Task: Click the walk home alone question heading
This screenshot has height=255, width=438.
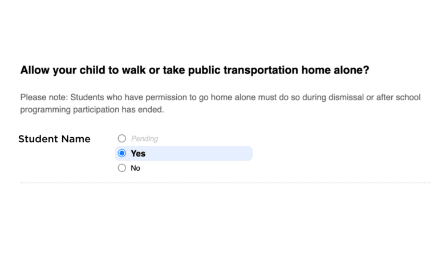Action: pos(194,70)
